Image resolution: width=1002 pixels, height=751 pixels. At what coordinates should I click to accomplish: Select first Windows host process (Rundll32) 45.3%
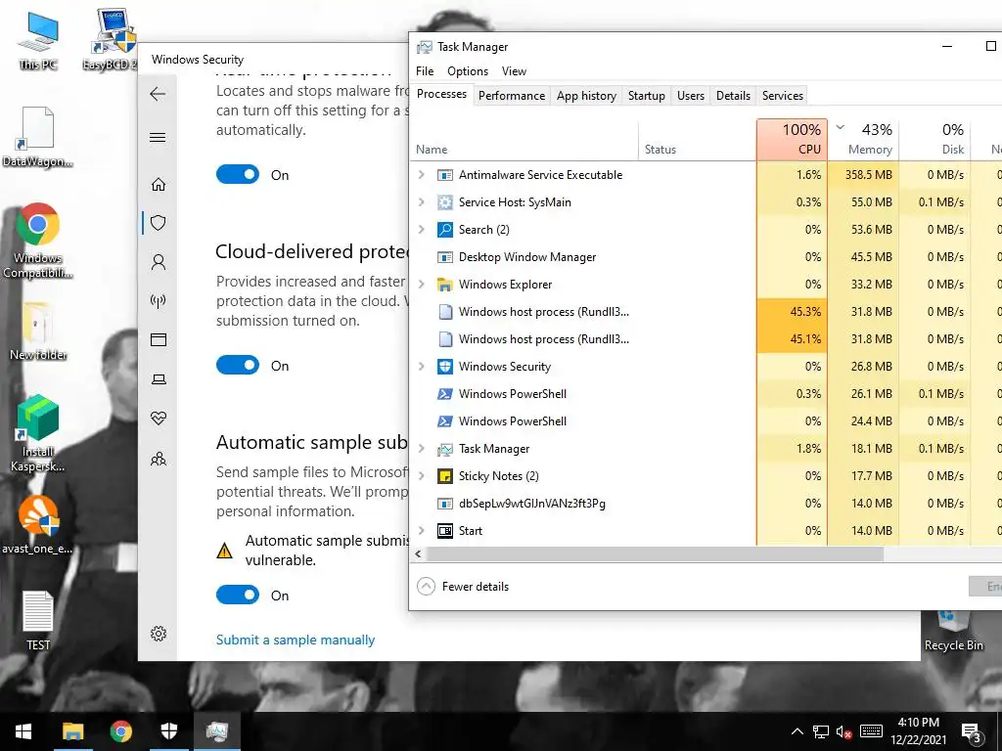click(x=706, y=312)
